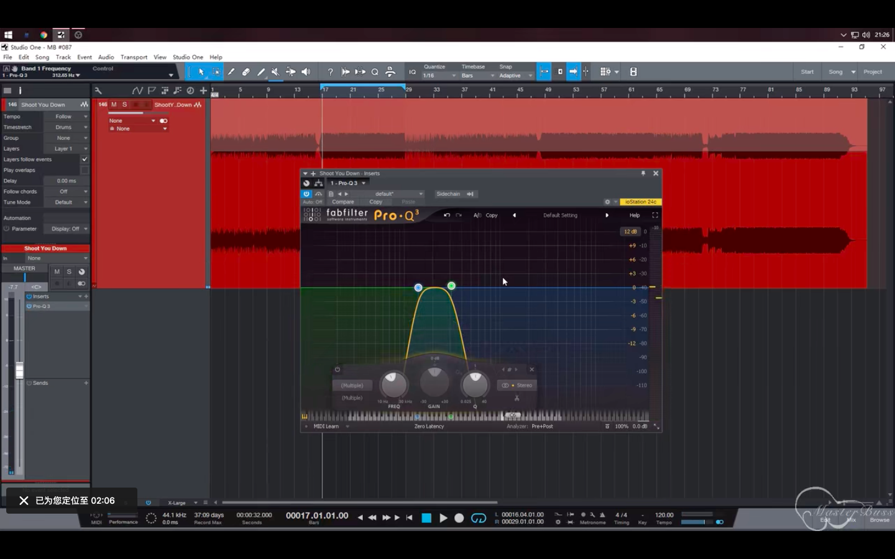Viewport: 895px width, 559px height.
Task: Select the Mute tool
Action: point(275,72)
